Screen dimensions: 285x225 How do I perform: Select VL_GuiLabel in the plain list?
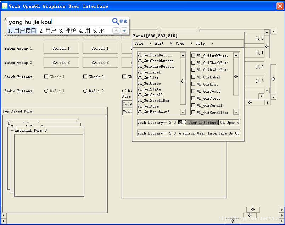pos(149,72)
